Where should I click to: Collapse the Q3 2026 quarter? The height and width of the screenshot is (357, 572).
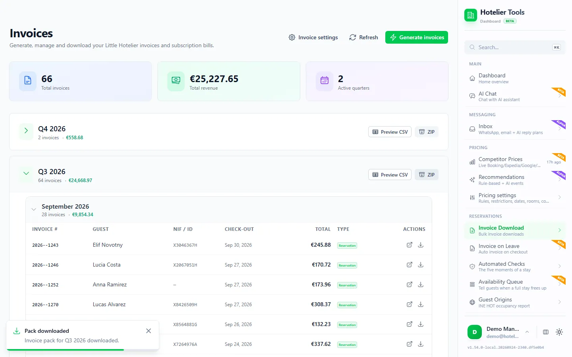coord(26,173)
